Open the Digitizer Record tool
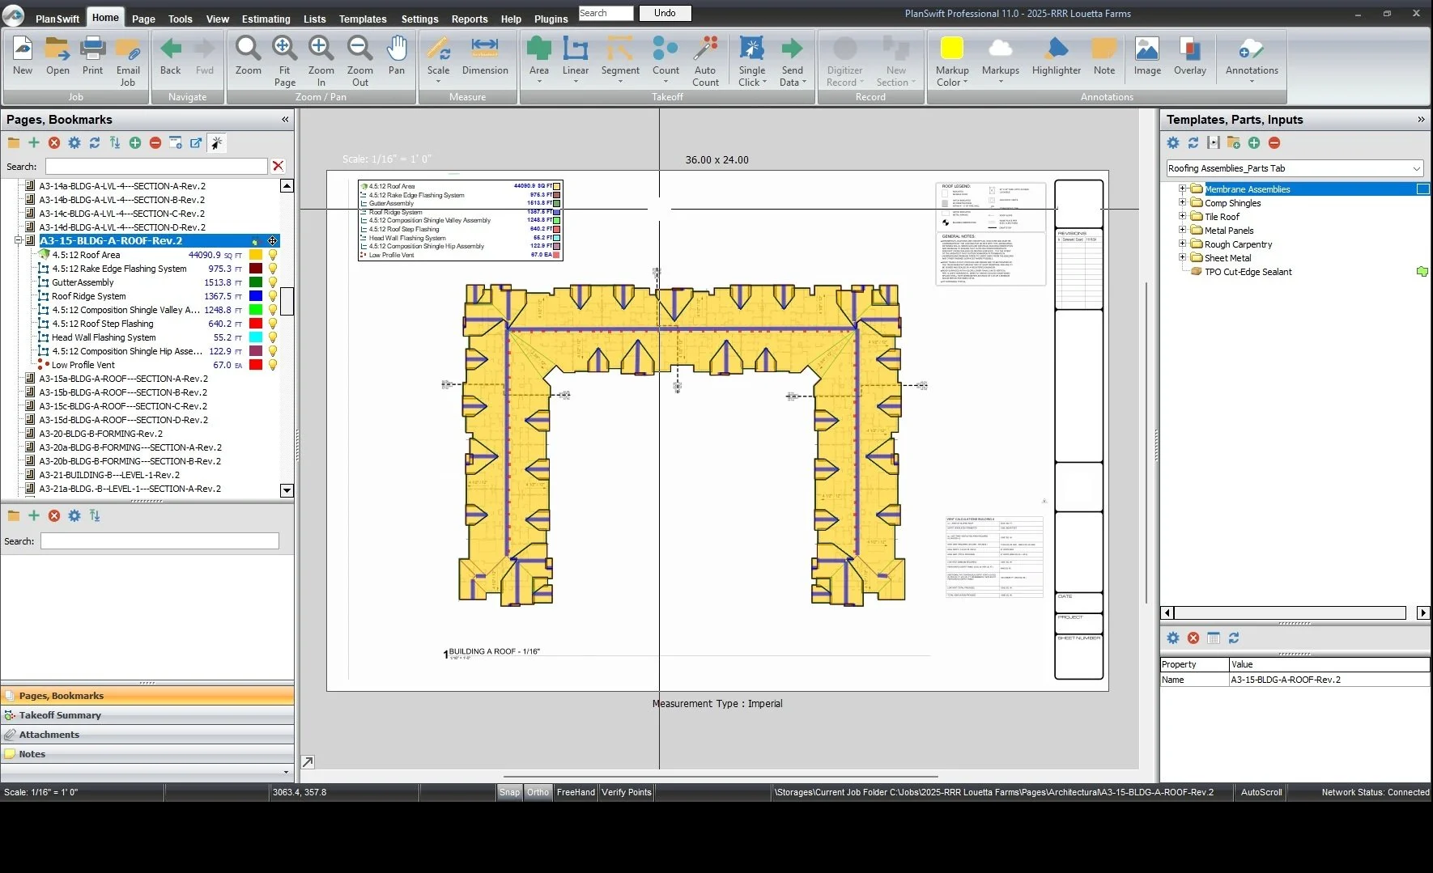1433x873 pixels. coord(844,57)
